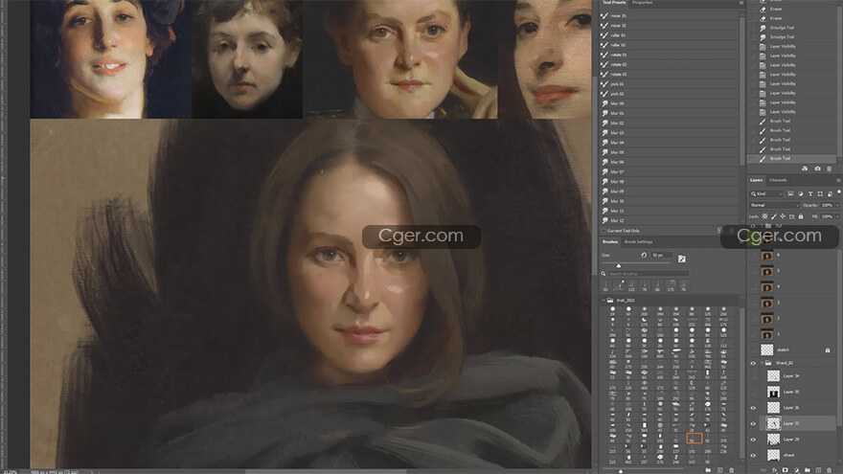Show Layer 34 via its visibility box
Image resolution: width=843 pixels, height=474 pixels.
(x=753, y=376)
